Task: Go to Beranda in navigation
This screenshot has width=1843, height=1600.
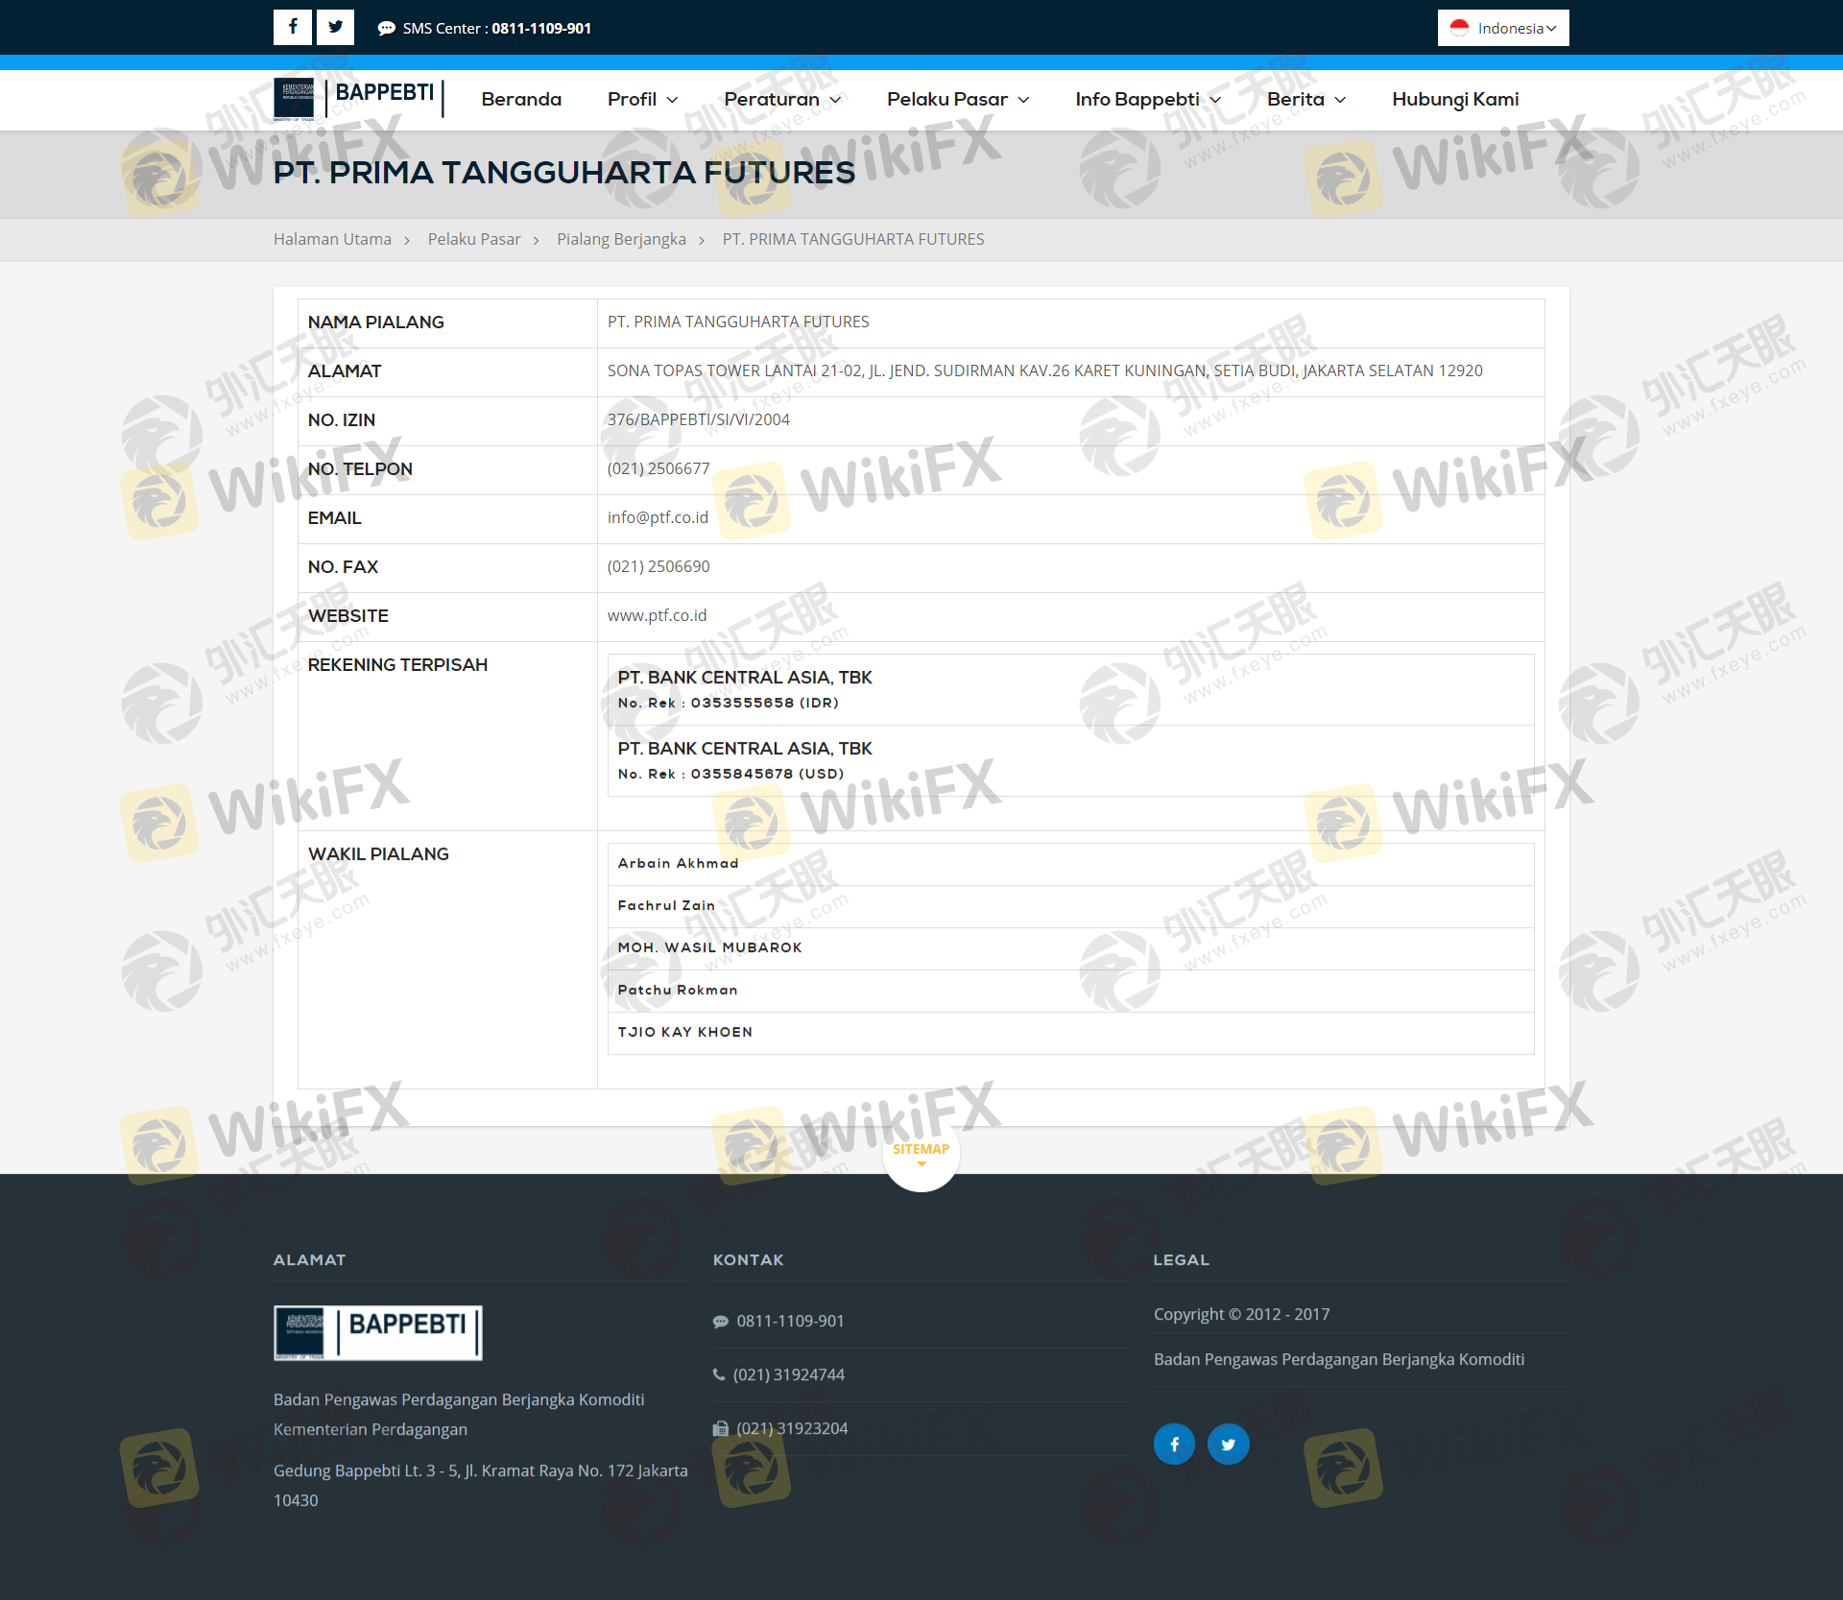Action: click(x=521, y=99)
